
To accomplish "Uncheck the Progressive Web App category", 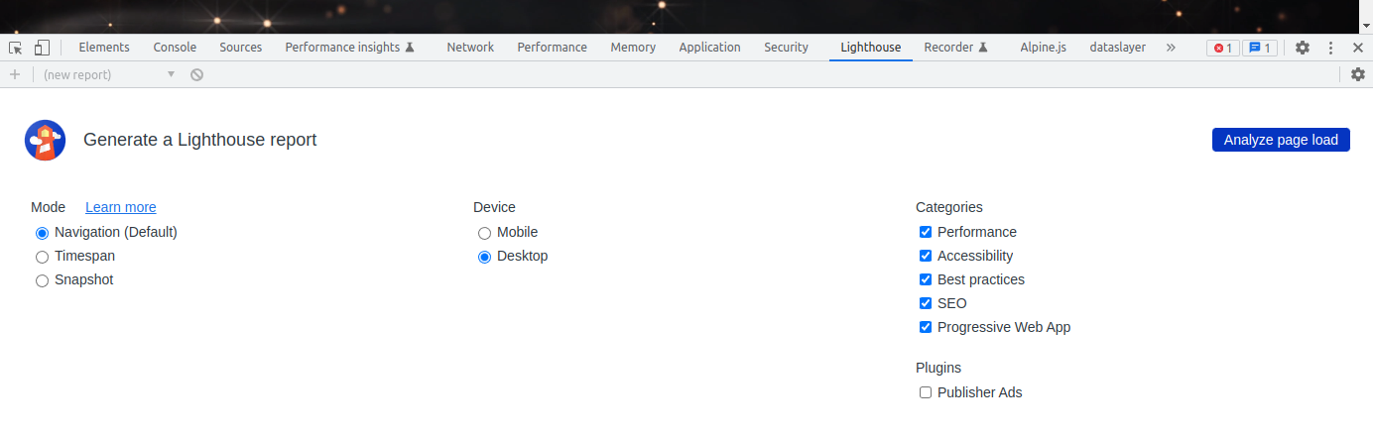I will point(926,327).
